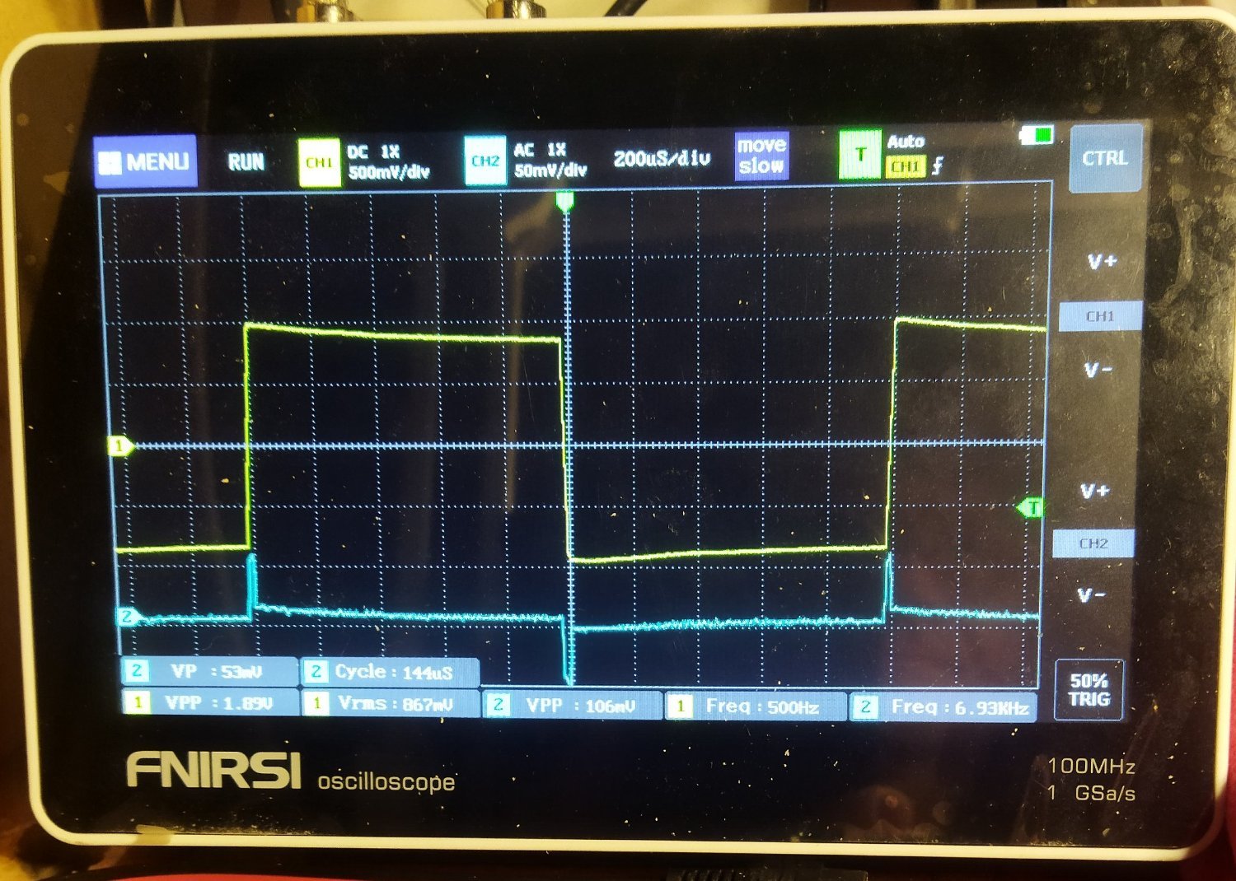
Task: Select the yellow channel 1 ground marker
Action: (119, 446)
